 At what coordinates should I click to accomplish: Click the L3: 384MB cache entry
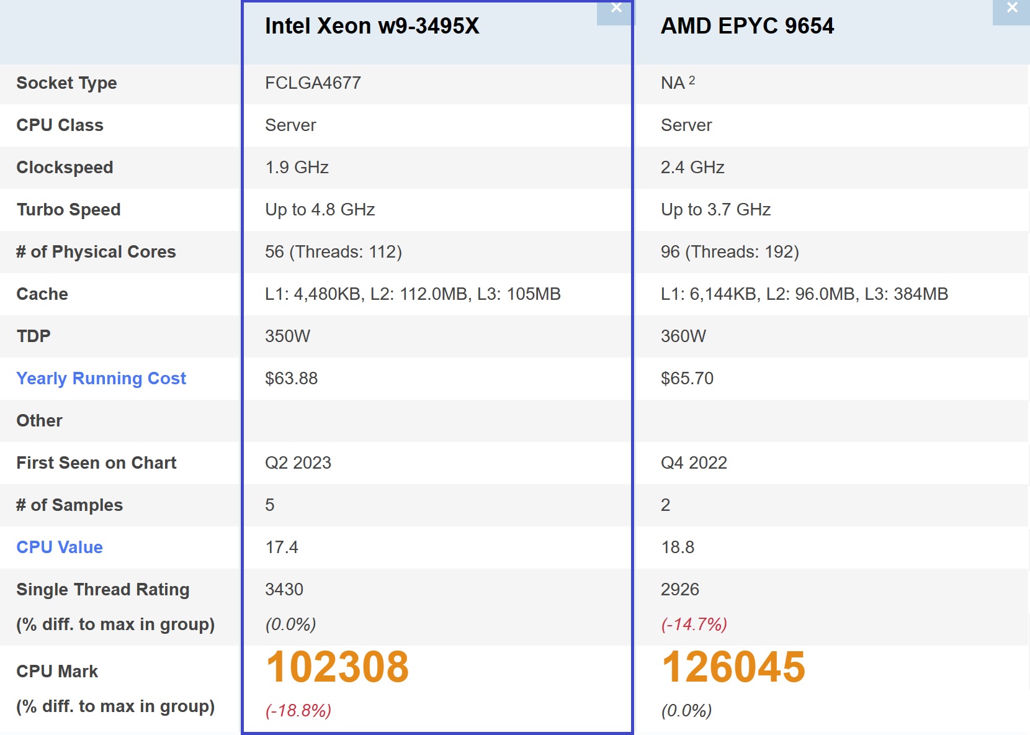(906, 294)
